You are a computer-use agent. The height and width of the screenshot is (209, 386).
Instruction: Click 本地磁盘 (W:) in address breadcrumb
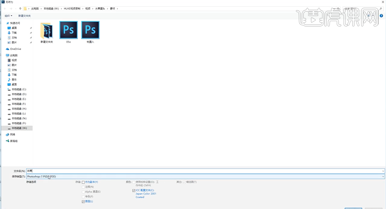51,9
